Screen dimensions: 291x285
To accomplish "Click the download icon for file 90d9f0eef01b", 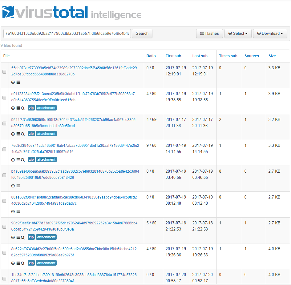I will pos(13,237).
